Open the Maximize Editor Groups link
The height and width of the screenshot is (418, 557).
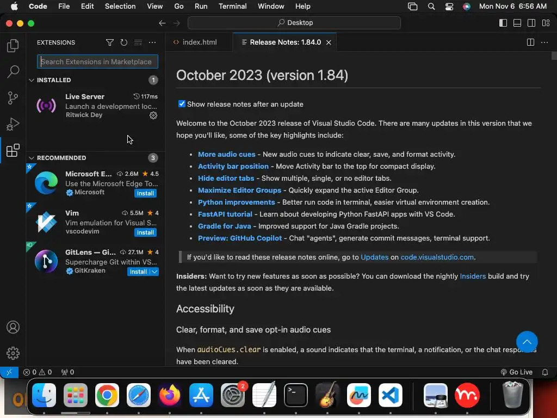coord(239,190)
